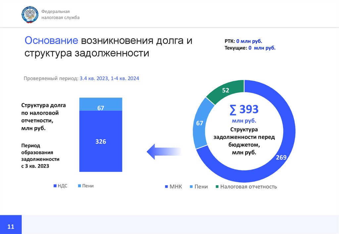
Task: Click the 'МНК' legend label
Action: coord(175,187)
